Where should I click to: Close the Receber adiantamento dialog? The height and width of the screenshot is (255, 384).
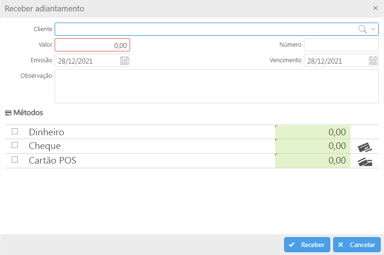point(375,8)
